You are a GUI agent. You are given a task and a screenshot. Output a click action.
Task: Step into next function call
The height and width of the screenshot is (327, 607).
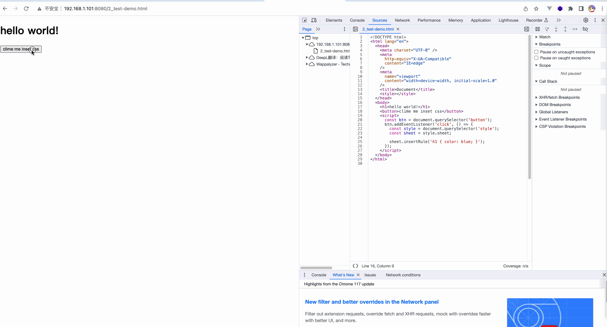coord(556,29)
